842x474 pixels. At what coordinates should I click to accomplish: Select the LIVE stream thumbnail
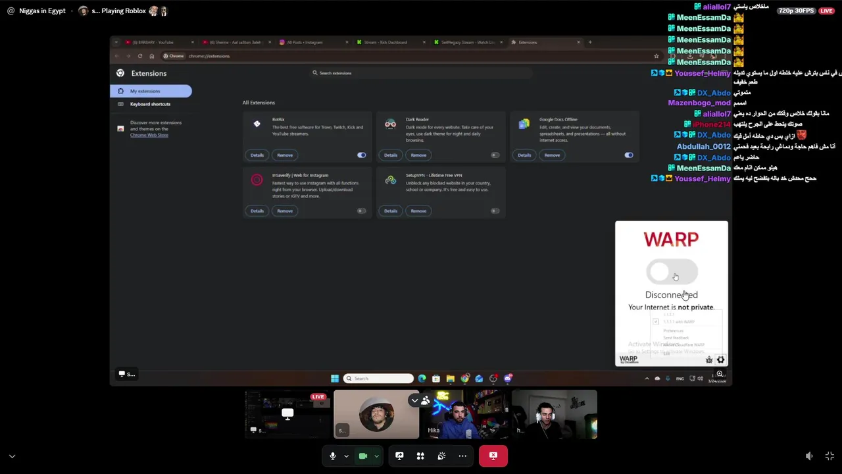287,414
